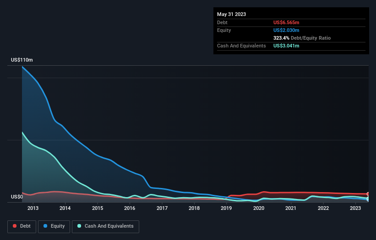Click the US$6.565m debt value
The width and height of the screenshot is (376, 240).
[286, 22]
